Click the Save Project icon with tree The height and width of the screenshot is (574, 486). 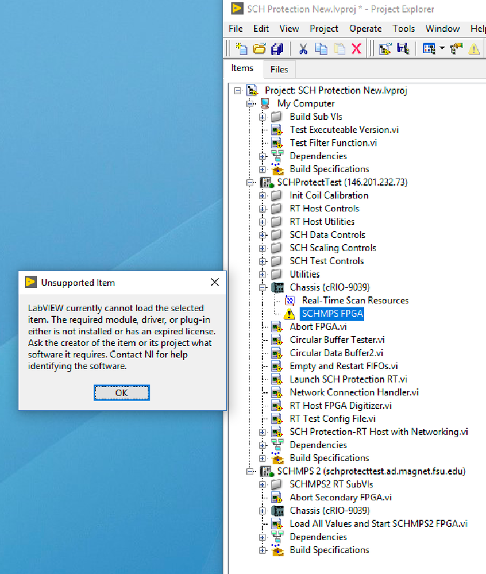tap(403, 48)
